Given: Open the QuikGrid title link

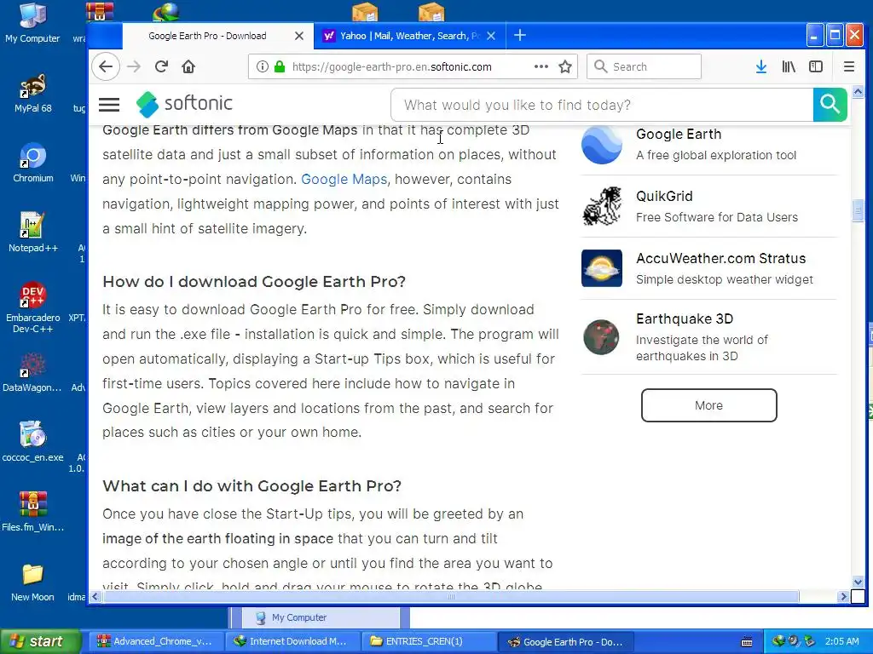Looking at the screenshot, I should tap(664, 197).
